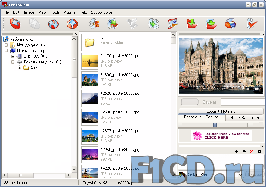Image resolution: width=266 pixels, height=187 pixels.
Task: Open the Tools menu
Action: tap(55, 12)
